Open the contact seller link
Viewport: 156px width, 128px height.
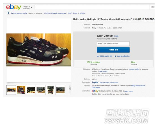pos(134,69)
